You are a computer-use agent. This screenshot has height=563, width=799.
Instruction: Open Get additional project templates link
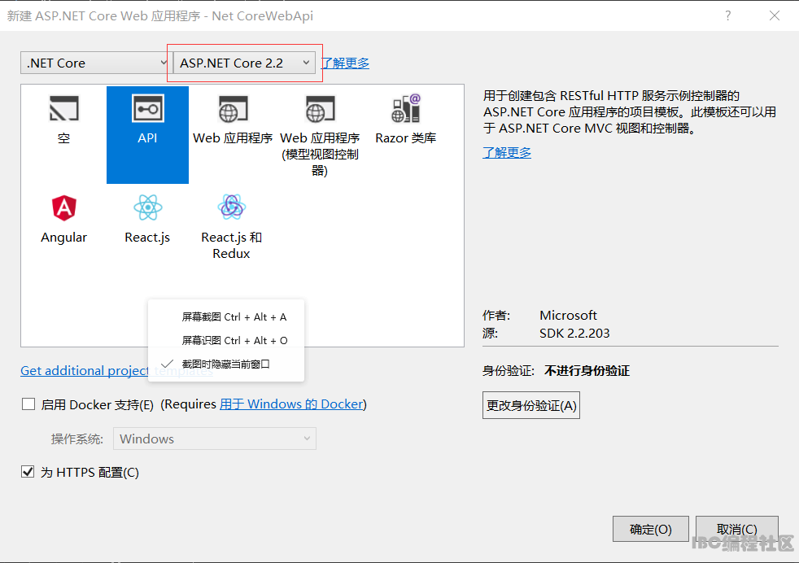point(116,370)
